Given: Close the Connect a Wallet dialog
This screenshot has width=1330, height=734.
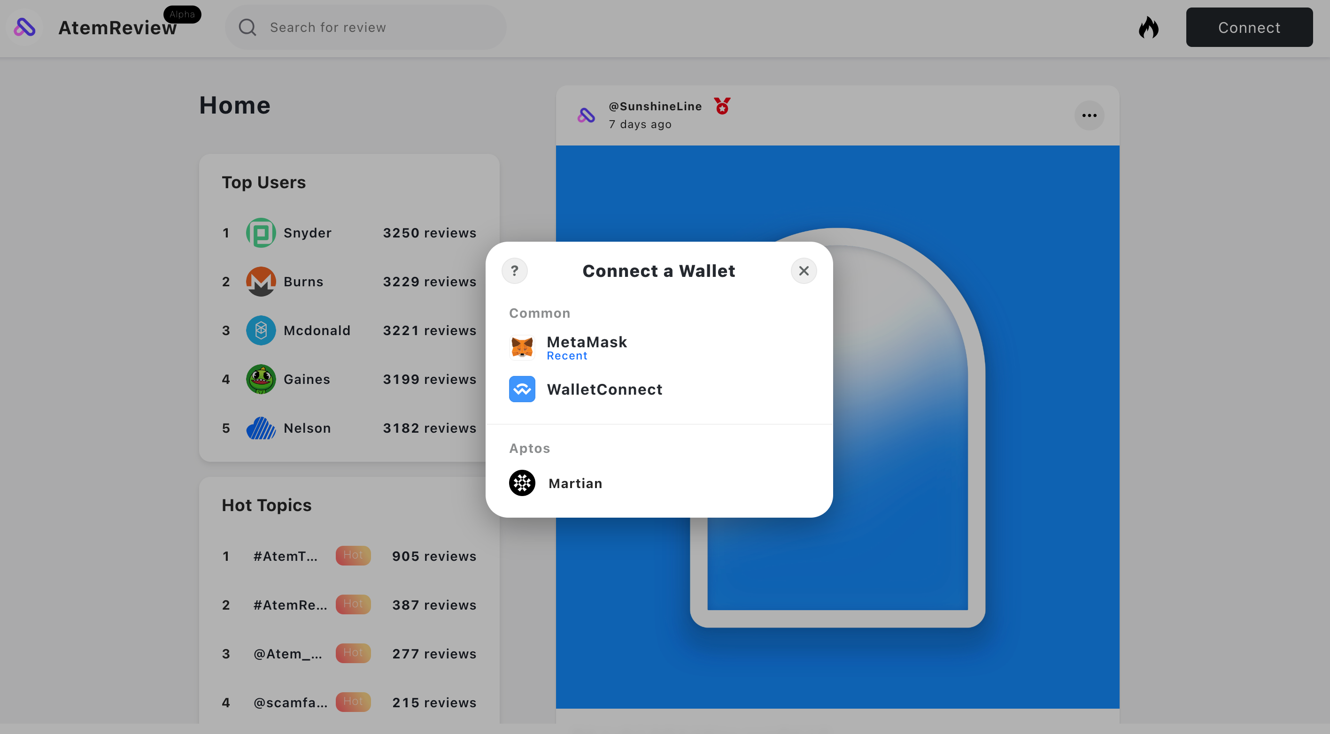Looking at the screenshot, I should click(x=804, y=271).
